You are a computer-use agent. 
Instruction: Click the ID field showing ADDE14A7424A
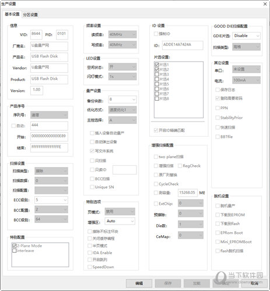point(183,45)
